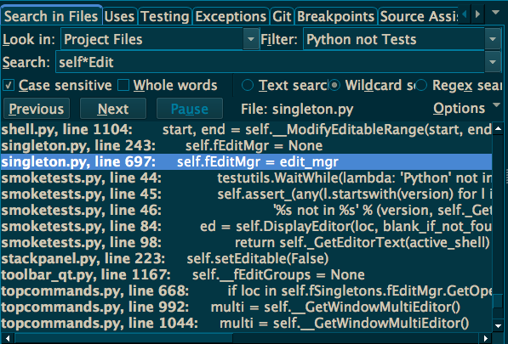Click the Previous button
The width and height of the screenshot is (508, 344).
pos(37,109)
